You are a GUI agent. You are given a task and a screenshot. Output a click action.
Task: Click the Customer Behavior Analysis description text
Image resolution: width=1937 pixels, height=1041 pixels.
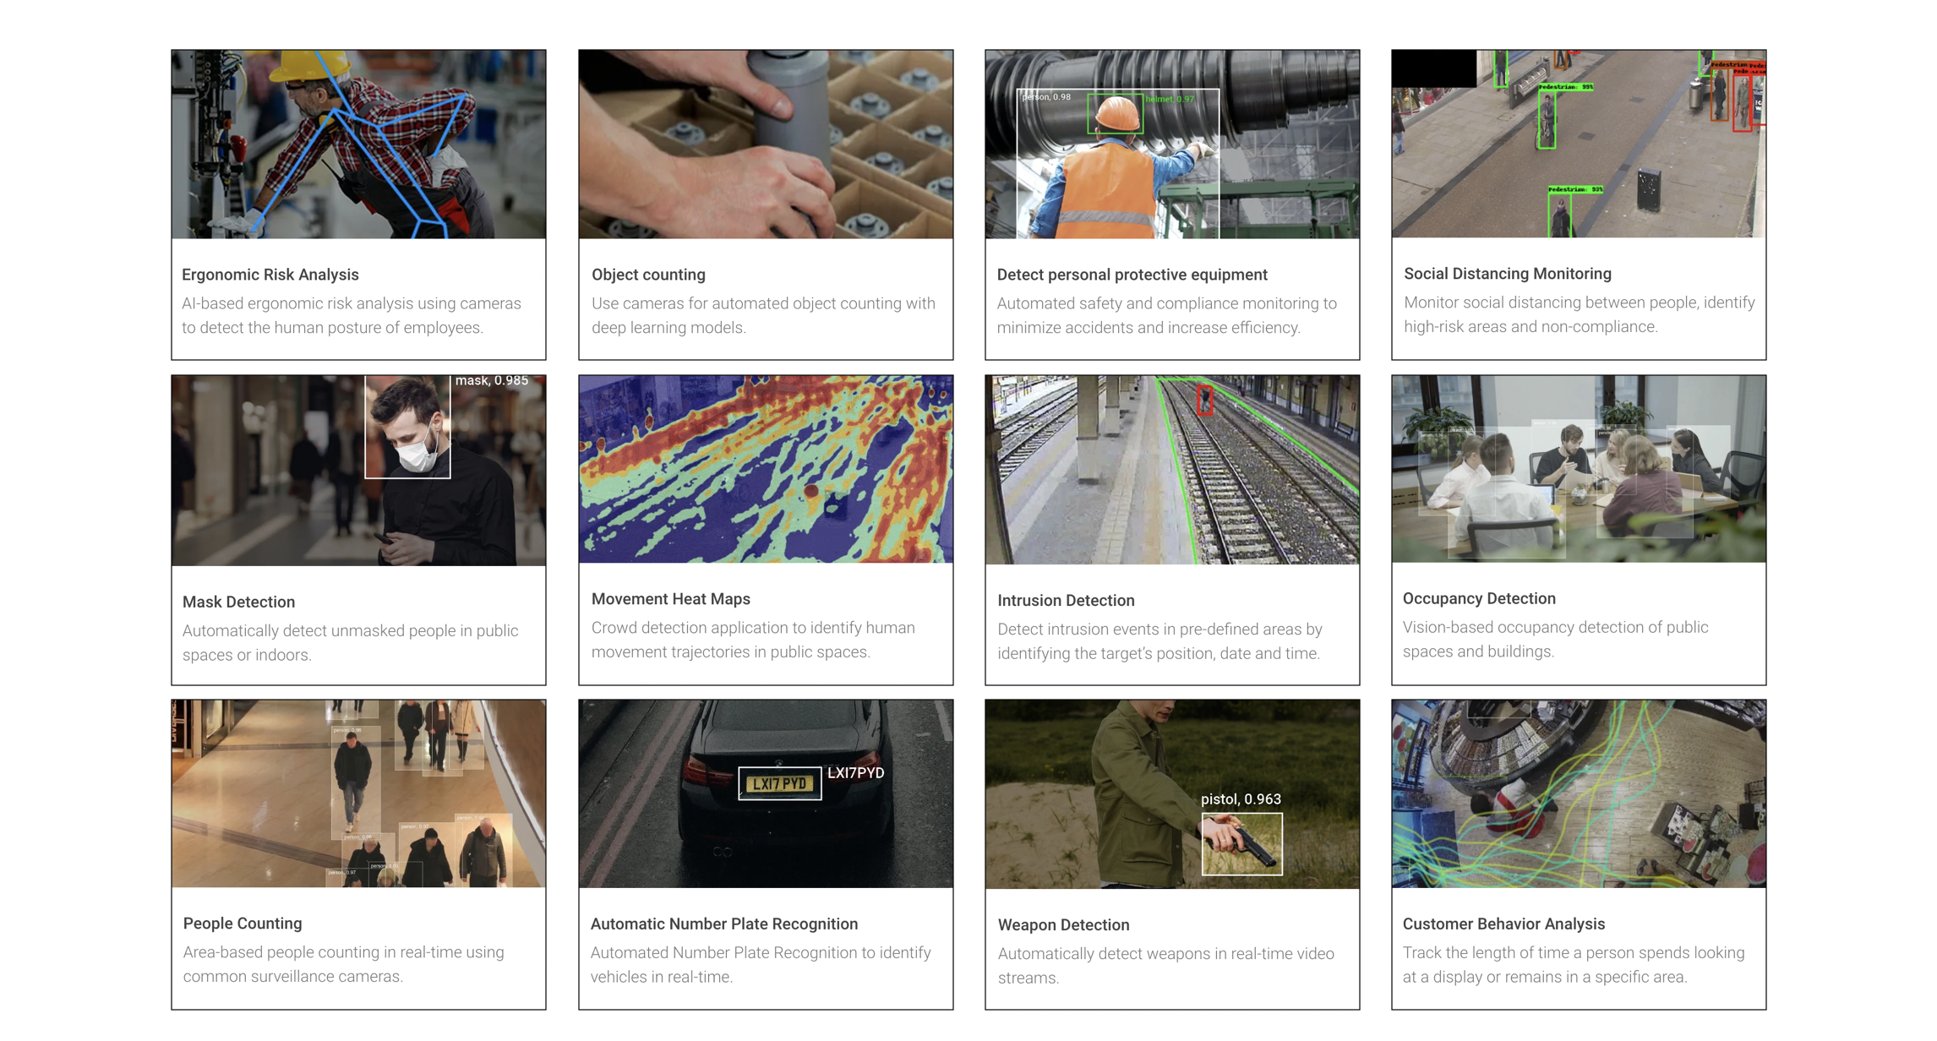(x=1573, y=965)
